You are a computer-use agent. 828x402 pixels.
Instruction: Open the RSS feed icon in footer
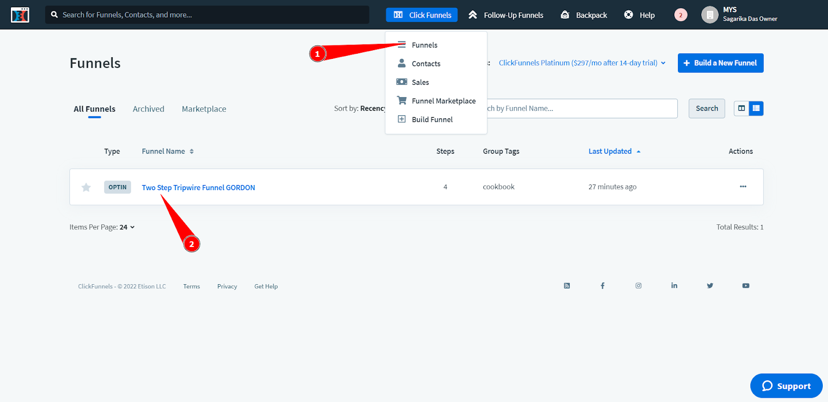(567, 286)
